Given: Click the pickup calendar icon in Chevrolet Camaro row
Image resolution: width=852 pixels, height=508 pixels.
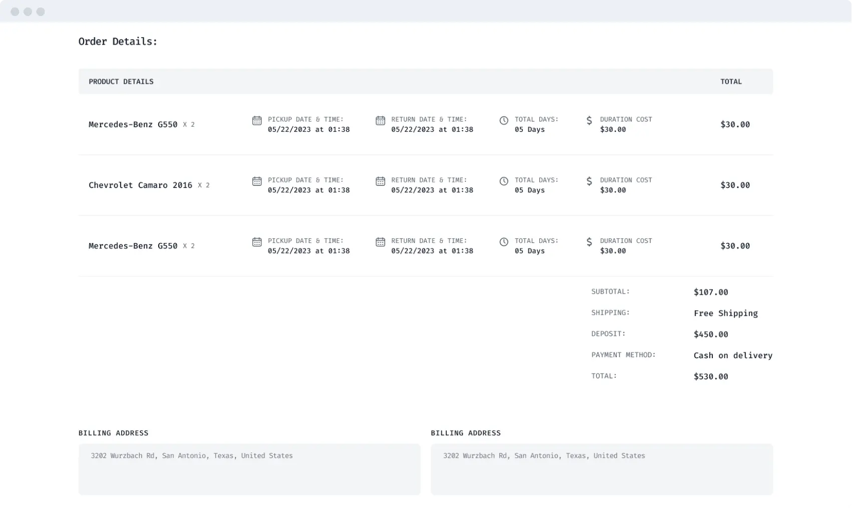Looking at the screenshot, I should click(x=257, y=181).
